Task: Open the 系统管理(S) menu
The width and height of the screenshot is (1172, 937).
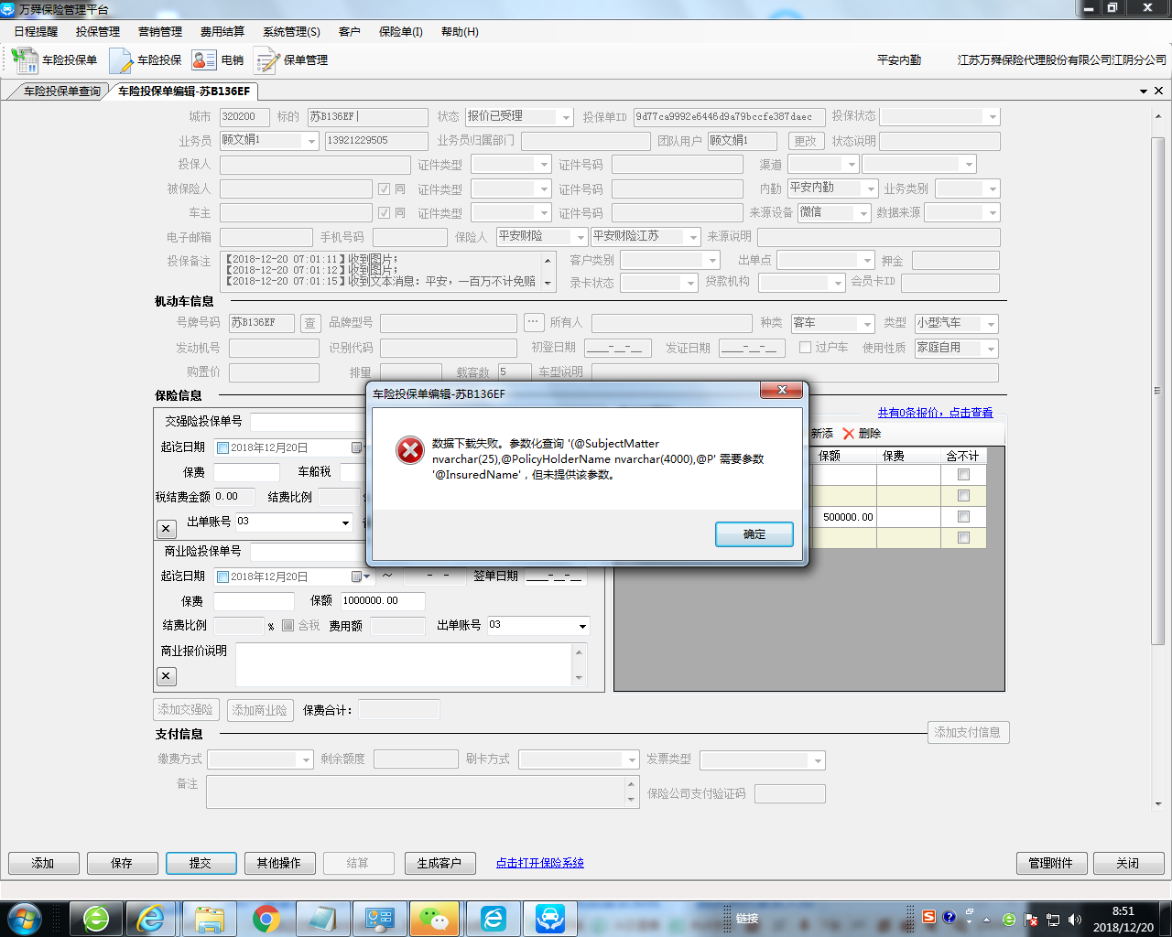Action: (291, 32)
